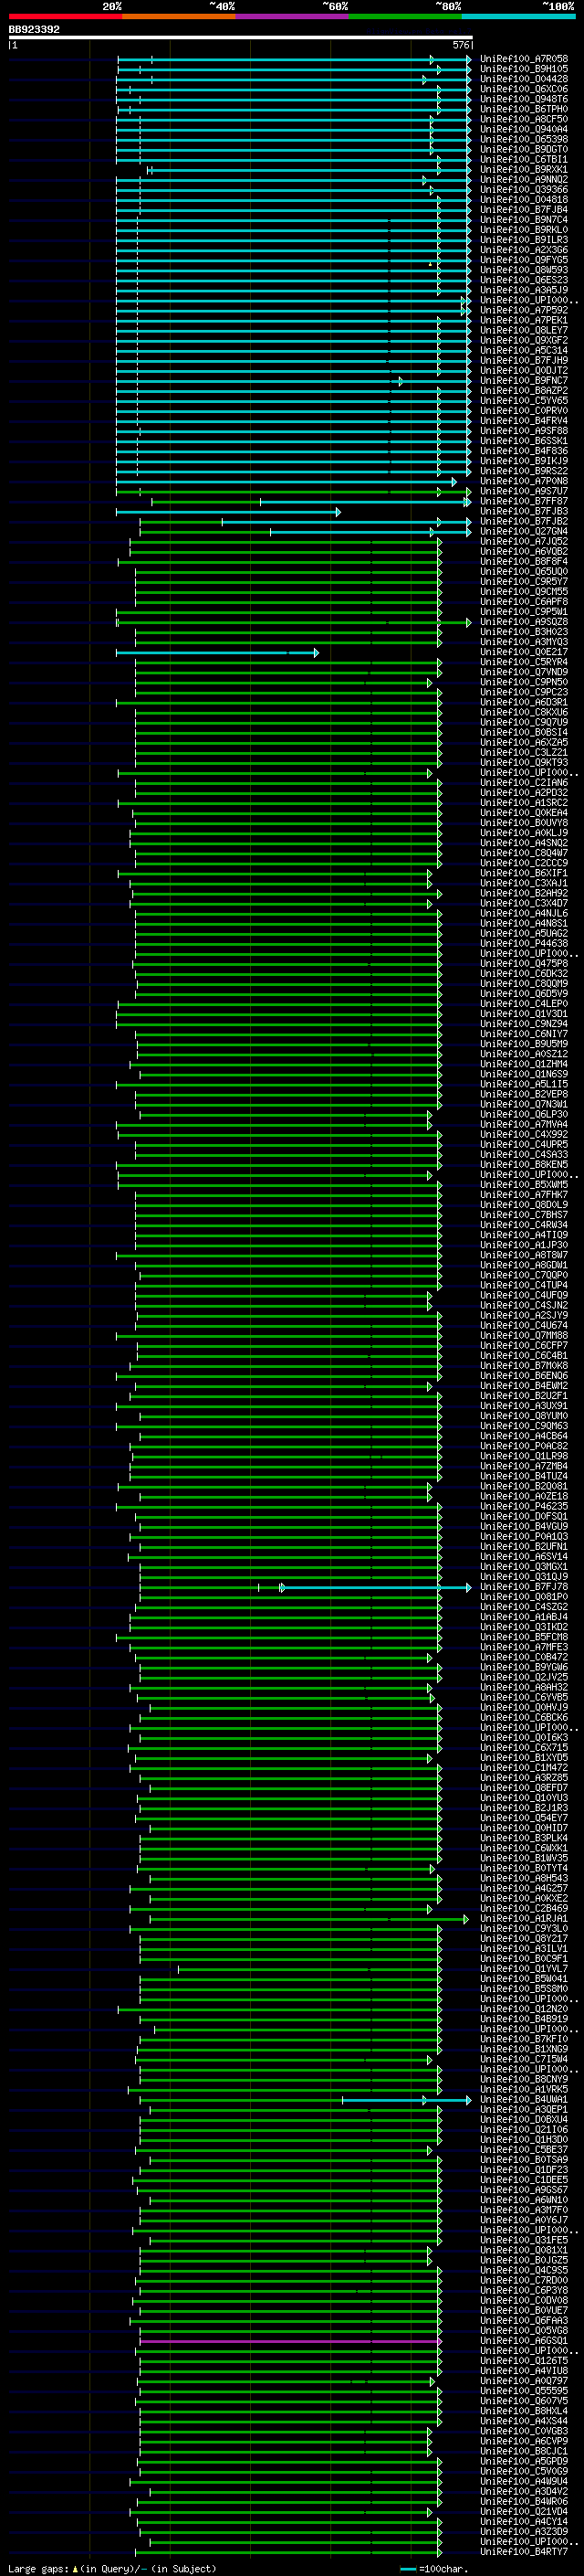584x2576 pixels.
Task: Click the query end position 576
Action: 461,45
